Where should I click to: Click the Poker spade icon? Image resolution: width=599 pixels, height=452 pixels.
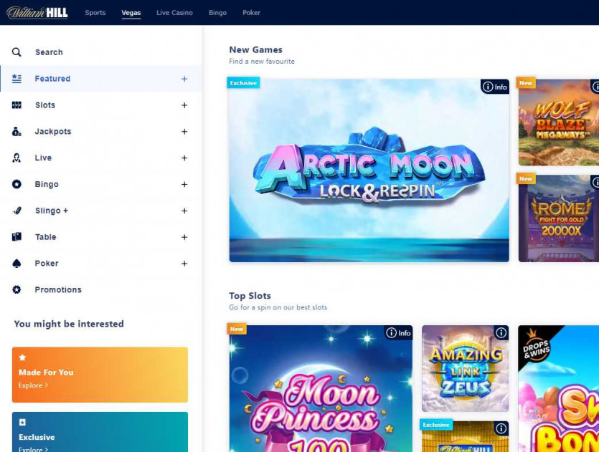16,263
